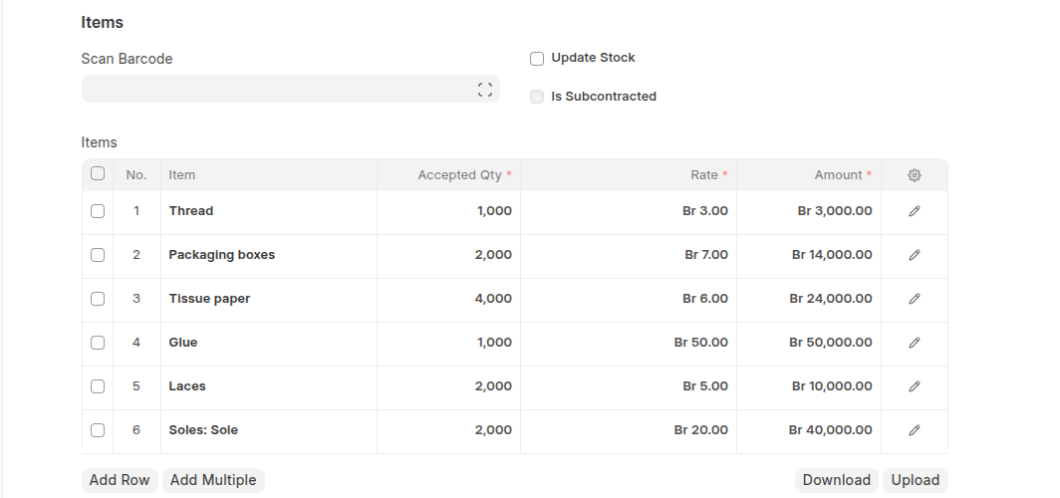Edit the Thread row with pencil icon
The image size is (1060, 498).
click(915, 211)
